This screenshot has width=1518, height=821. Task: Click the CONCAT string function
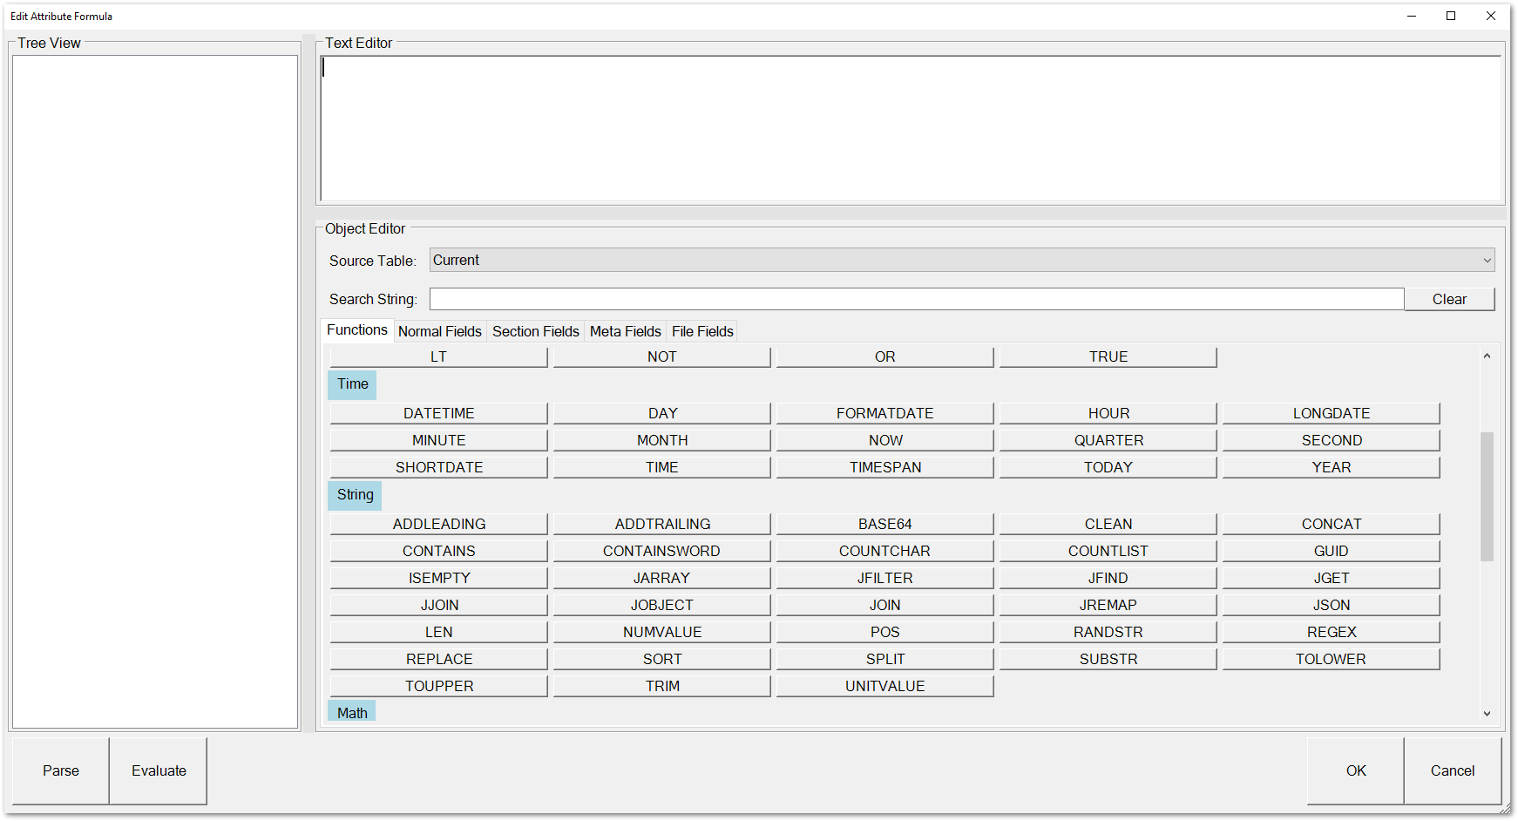tap(1331, 524)
